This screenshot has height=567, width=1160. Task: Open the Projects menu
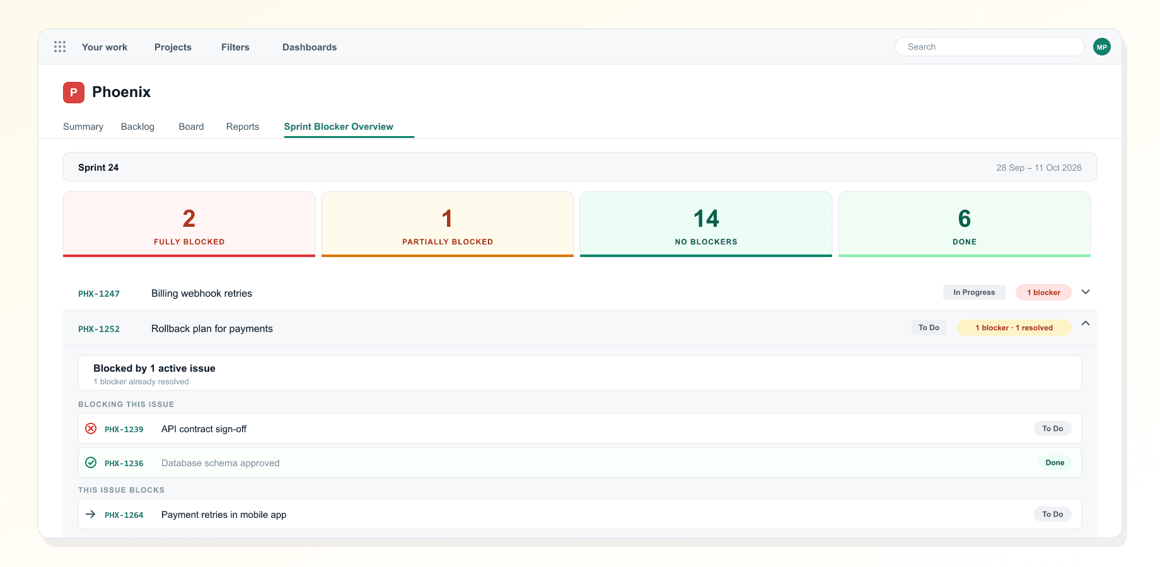pyautogui.click(x=173, y=47)
